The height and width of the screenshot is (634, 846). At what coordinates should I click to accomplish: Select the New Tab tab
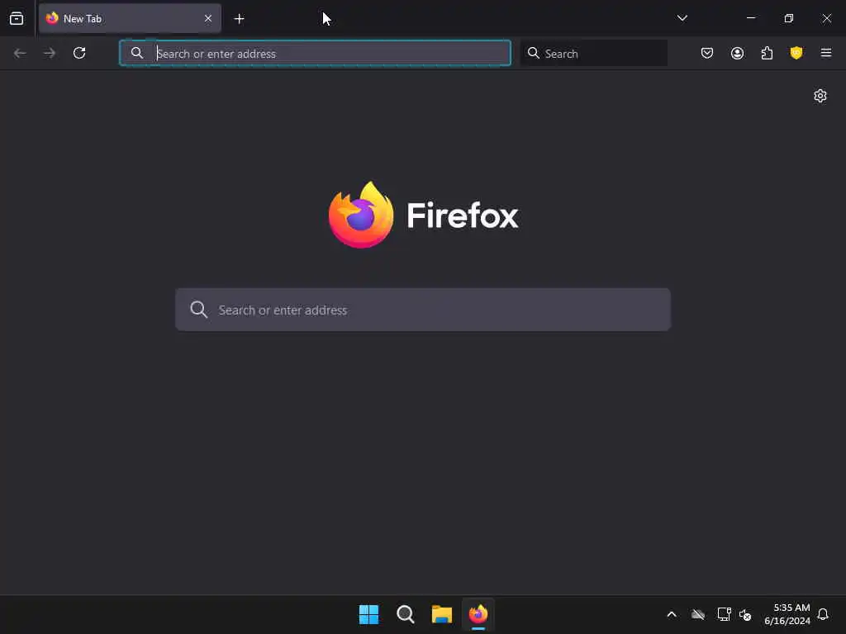[130, 19]
